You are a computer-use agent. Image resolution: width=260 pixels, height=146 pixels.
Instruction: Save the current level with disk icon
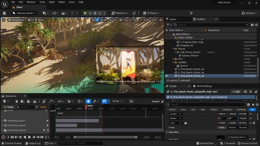(4, 13)
